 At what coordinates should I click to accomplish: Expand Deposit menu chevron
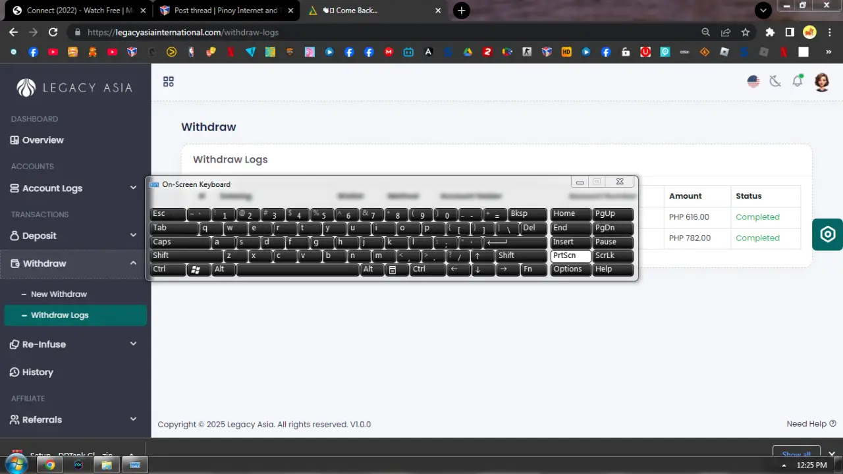coord(133,236)
